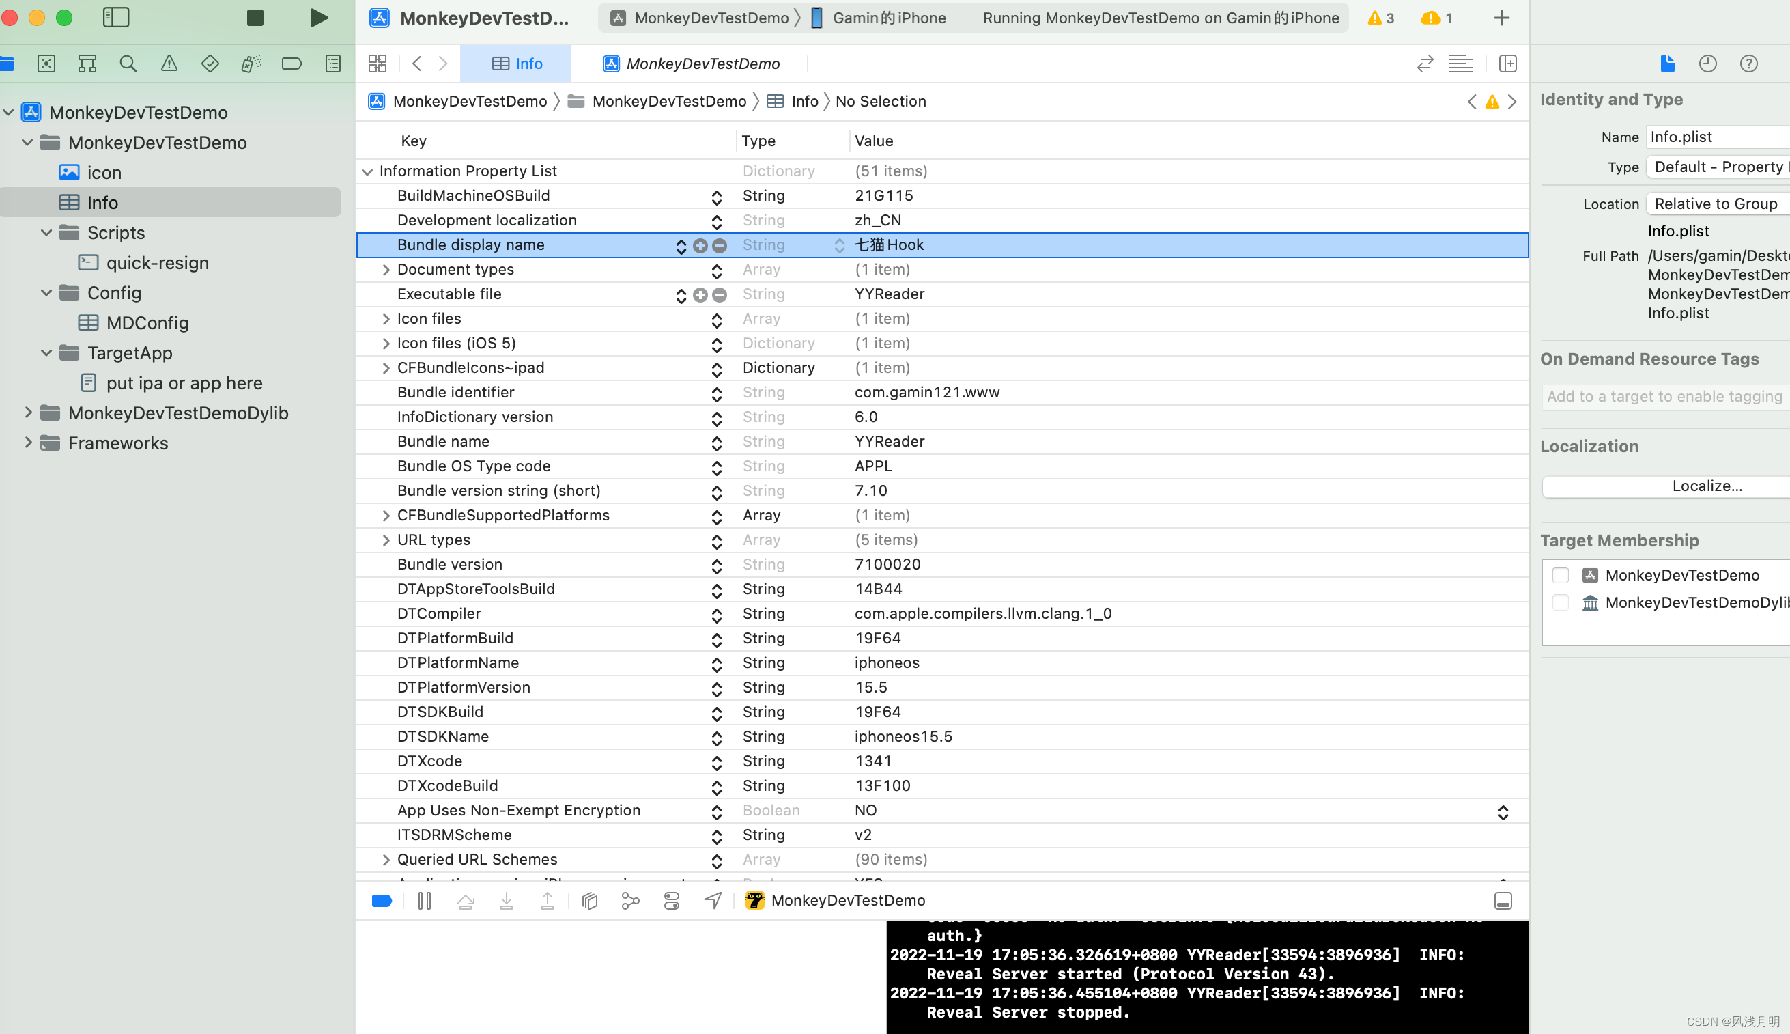Screen dimensions: 1790x1034
Task: Click the Name field showing Info.plist
Action: [x=1716, y=137]
